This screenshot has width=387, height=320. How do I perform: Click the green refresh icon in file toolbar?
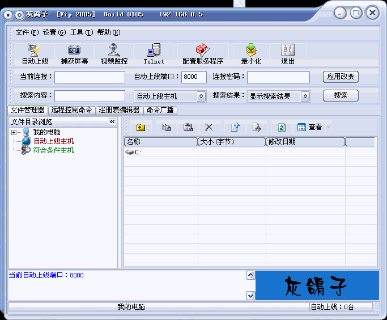281,128
